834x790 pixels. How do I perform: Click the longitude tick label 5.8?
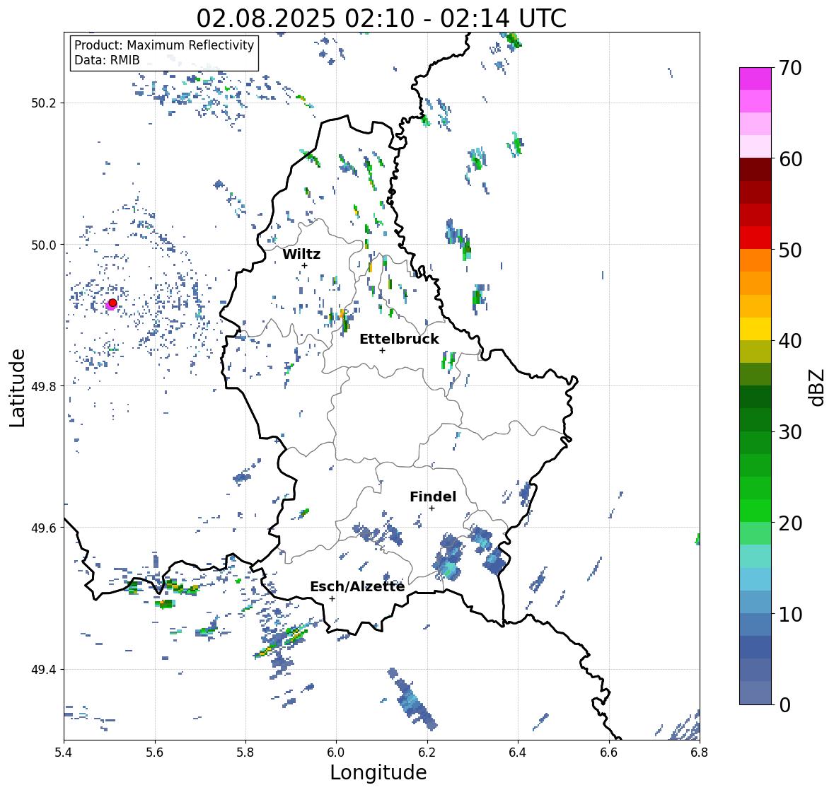[245, 752]
